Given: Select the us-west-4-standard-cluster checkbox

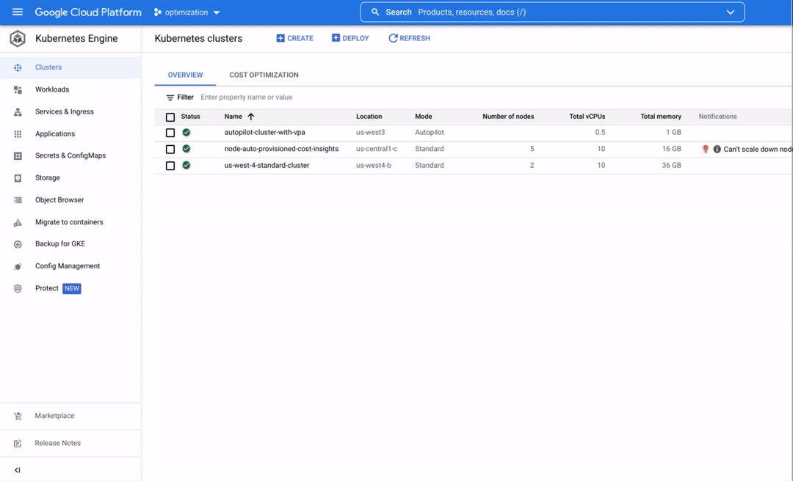Looking at the screenshot, I should (x=170, y=166).
